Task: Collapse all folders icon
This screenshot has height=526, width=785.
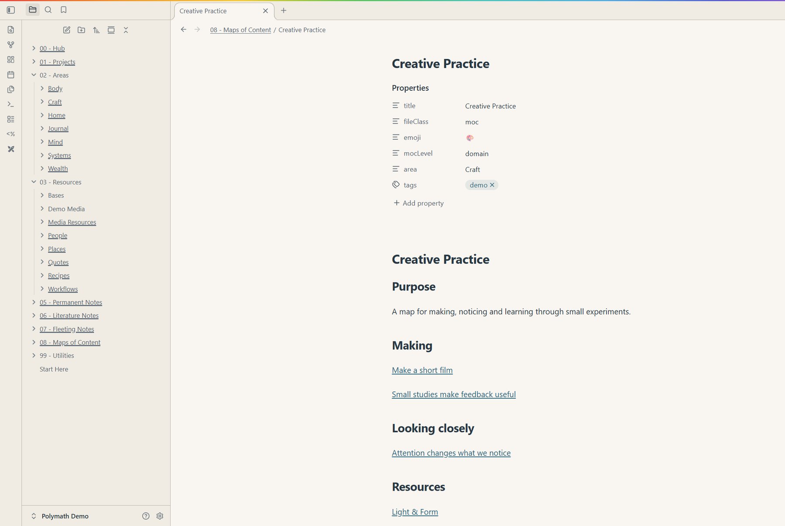Action: [126, 30]
